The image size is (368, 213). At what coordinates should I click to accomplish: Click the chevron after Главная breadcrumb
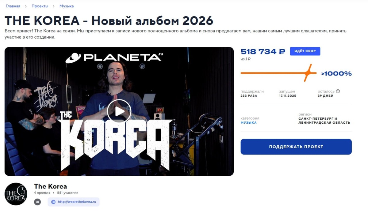click(x=26, y=6)
